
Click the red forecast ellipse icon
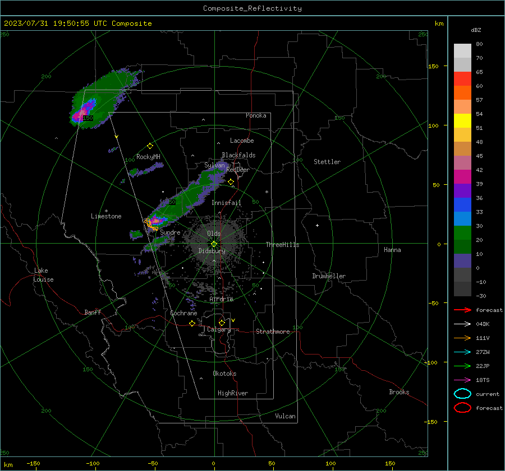pos(462,408)
